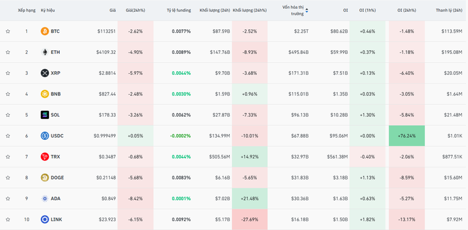Click the TRX Tron coin icon
The image size is (468, 230).
[x=45, y=156]
